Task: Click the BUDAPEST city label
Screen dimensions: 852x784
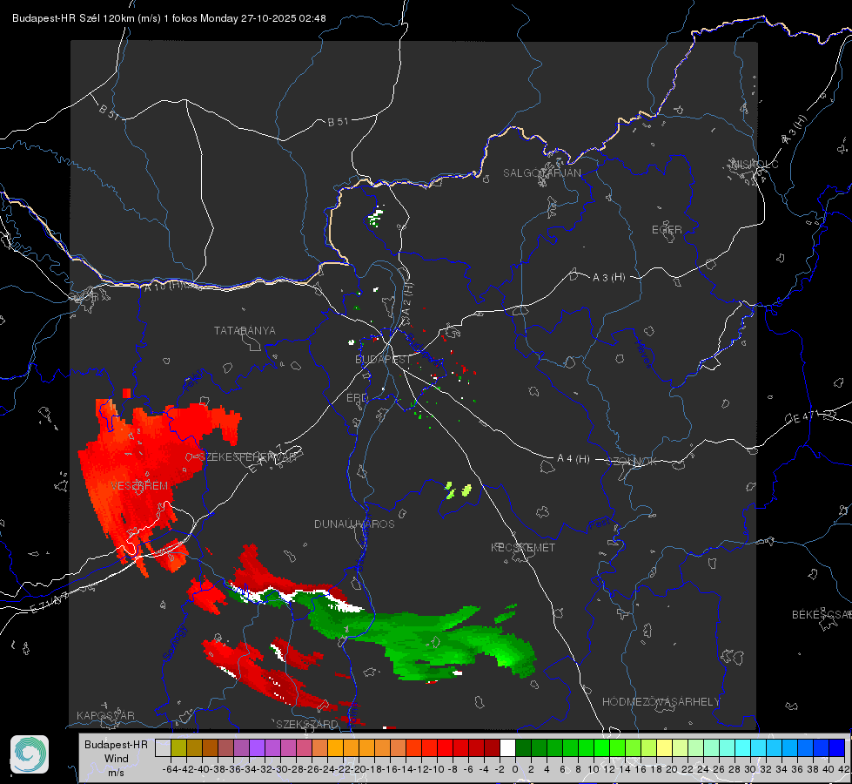Action: pyautogui.click(x=383, y=359)
